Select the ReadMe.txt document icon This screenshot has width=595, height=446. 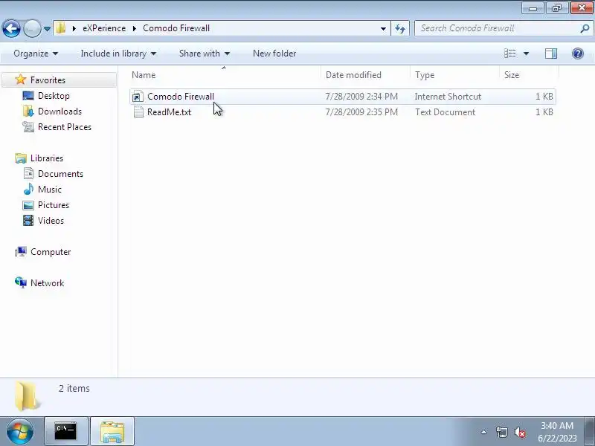click(138, 112)
